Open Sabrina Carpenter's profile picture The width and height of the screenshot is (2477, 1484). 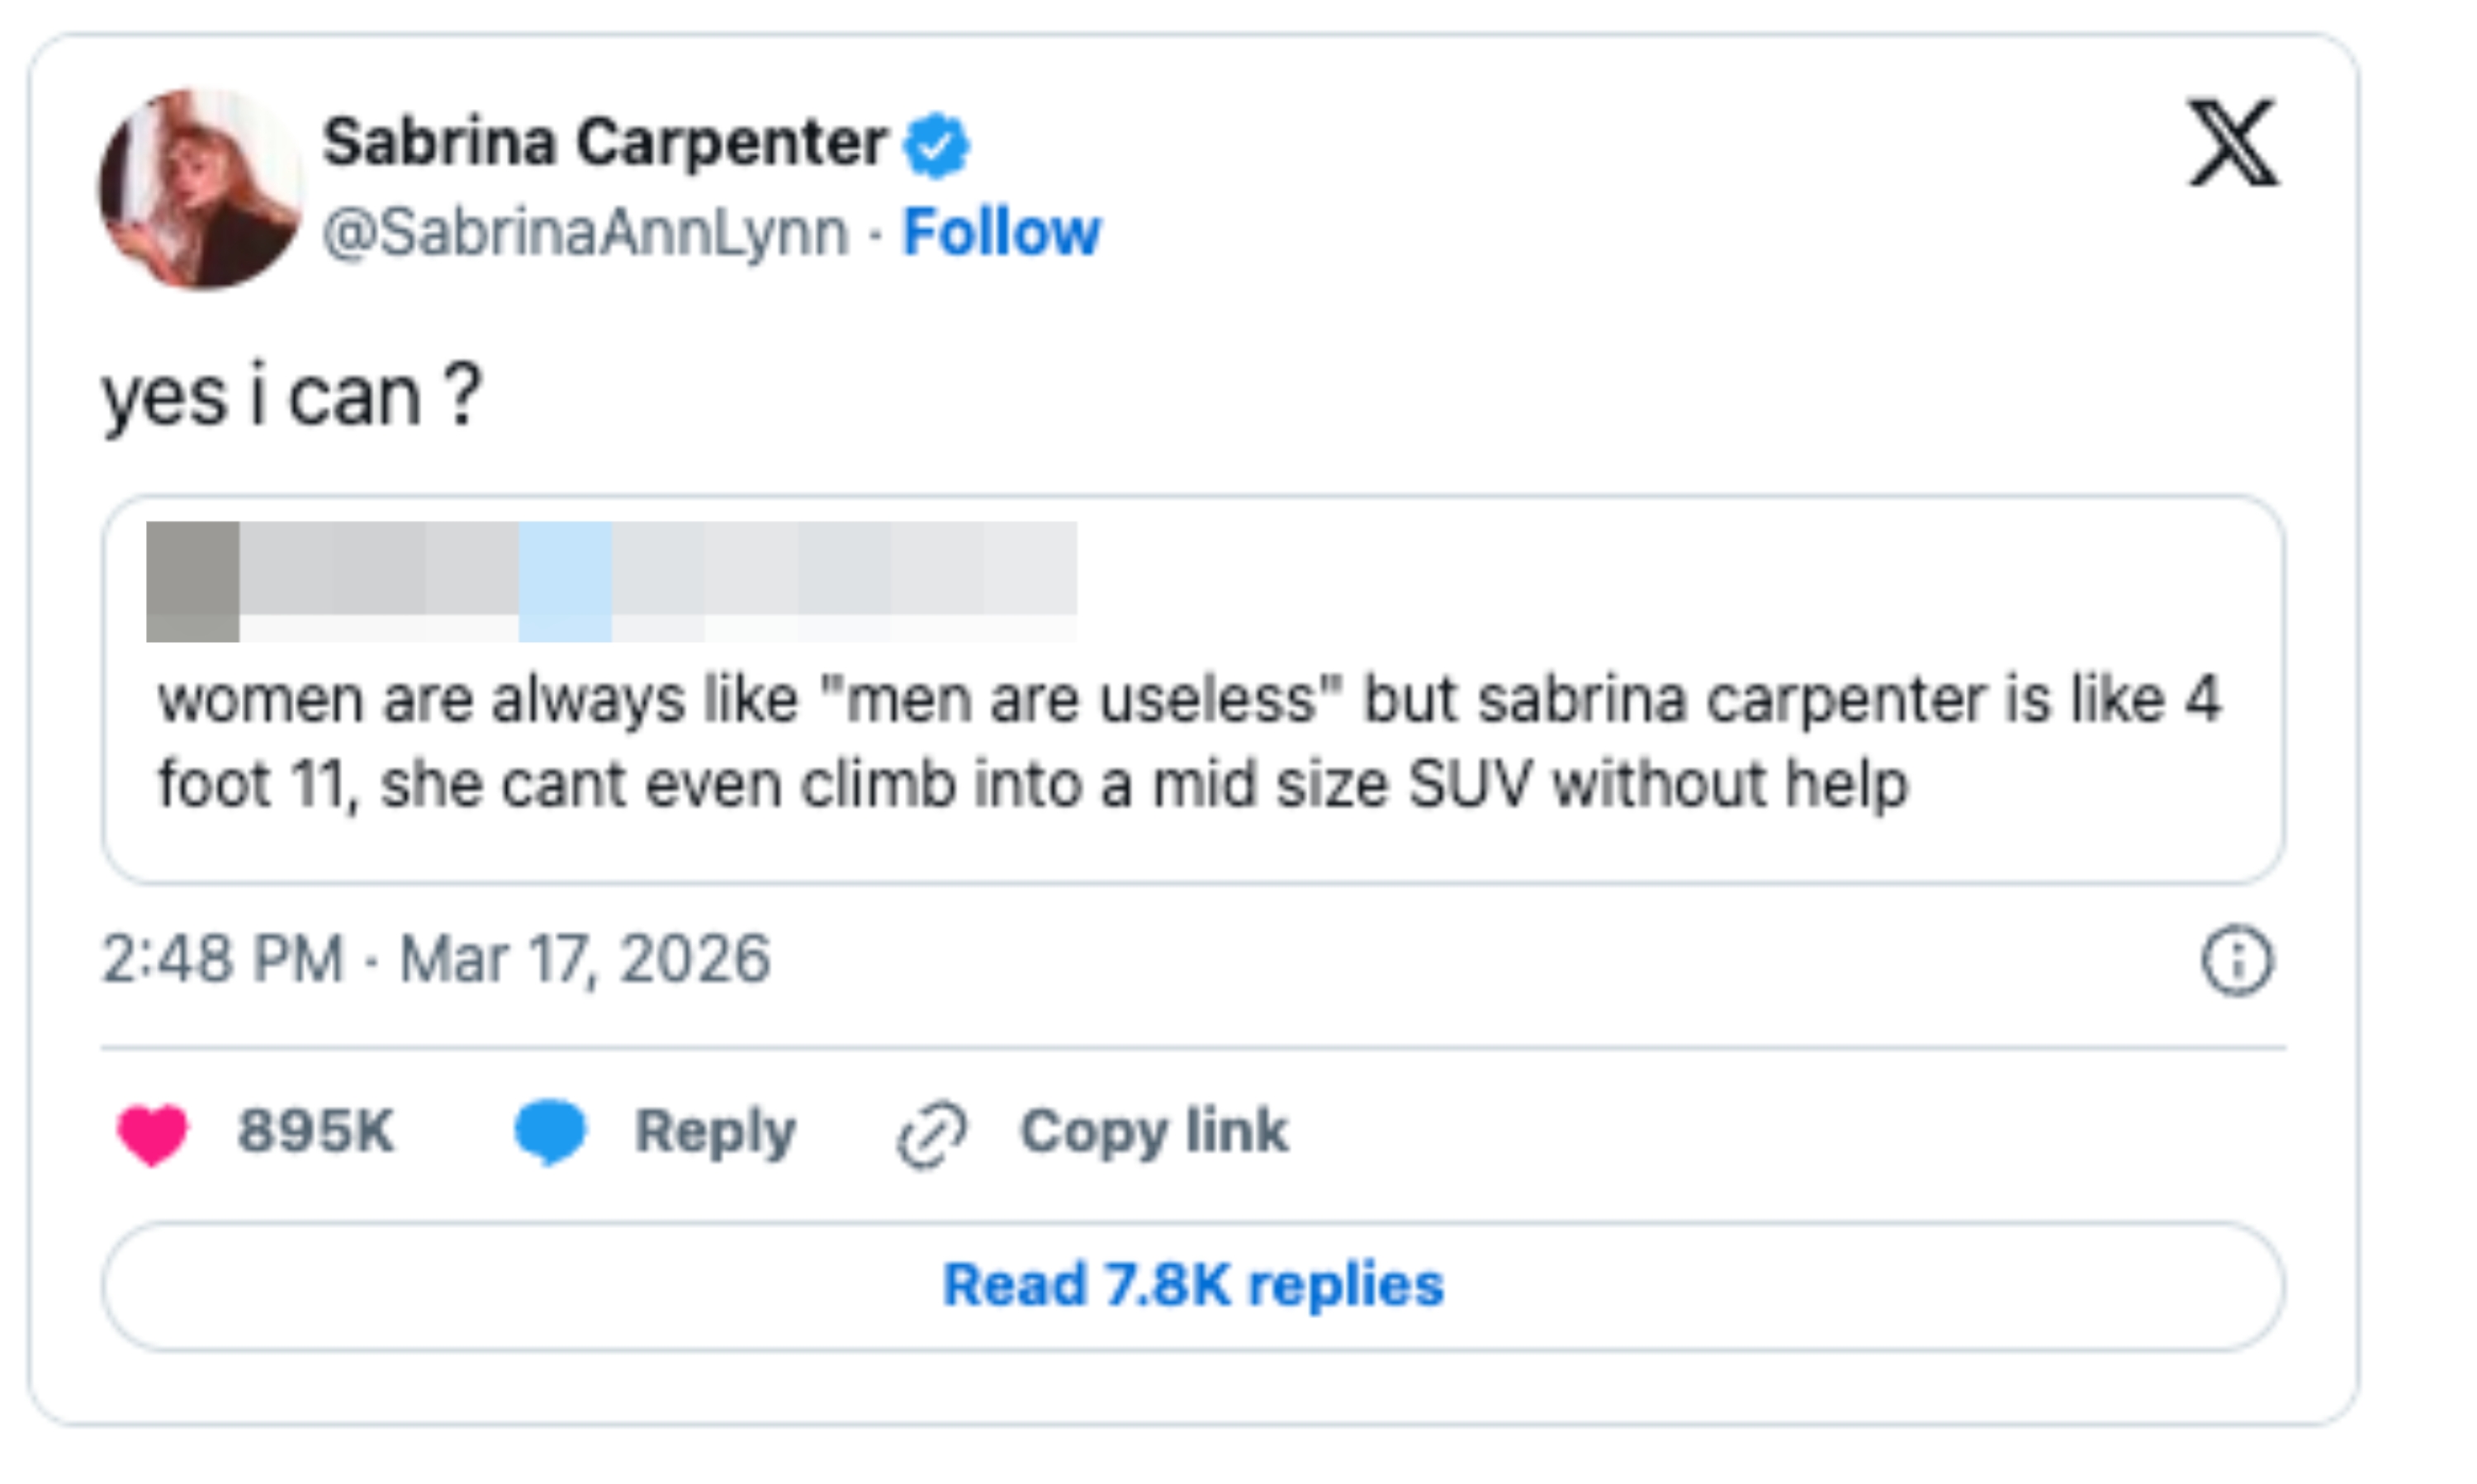click(x=200, y=189)
